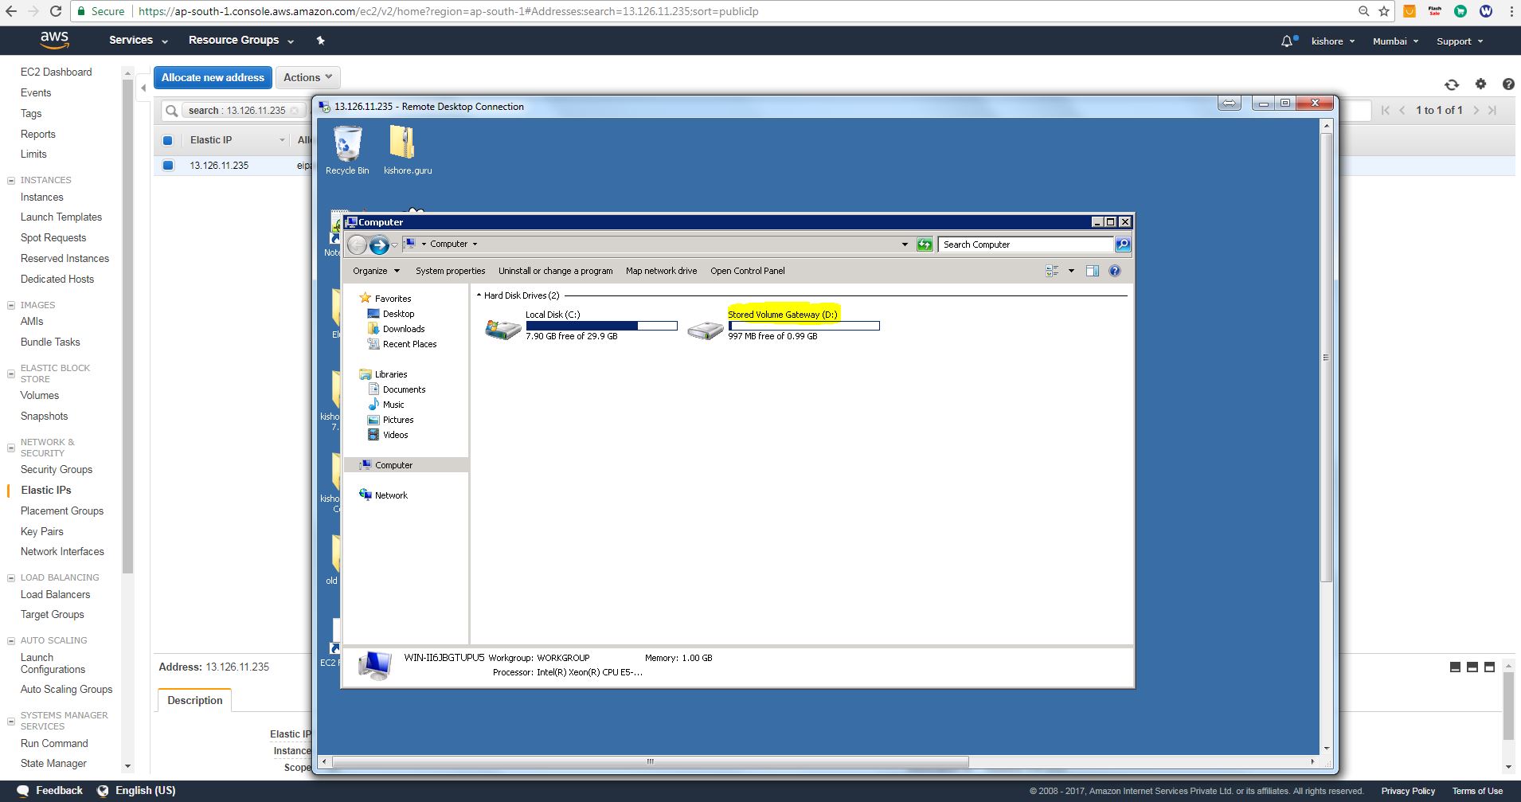The image size is (1521, 802).
Task: Open the settings gear icon in console
Action: click(1480, 84)
